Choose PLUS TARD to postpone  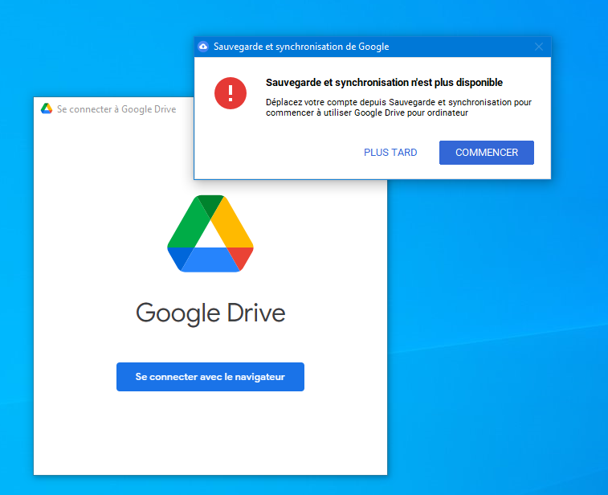390,153
